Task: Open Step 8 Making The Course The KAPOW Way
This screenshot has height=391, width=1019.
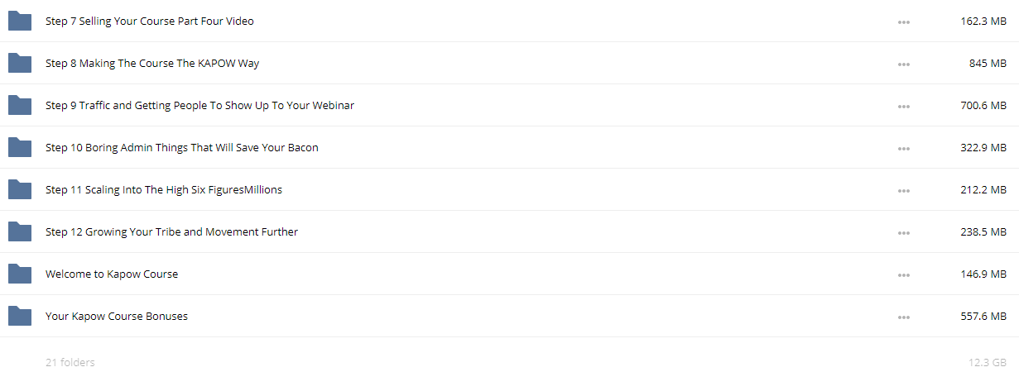Action: 152,63
